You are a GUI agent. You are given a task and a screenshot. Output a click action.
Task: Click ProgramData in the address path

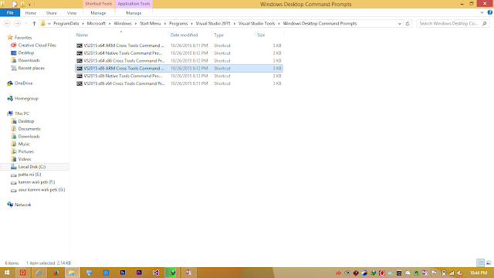(66, 24)
